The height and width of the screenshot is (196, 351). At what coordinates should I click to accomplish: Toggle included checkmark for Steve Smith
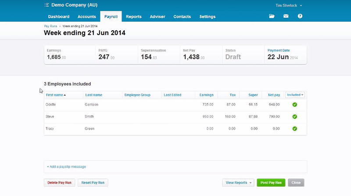[295, 117]
